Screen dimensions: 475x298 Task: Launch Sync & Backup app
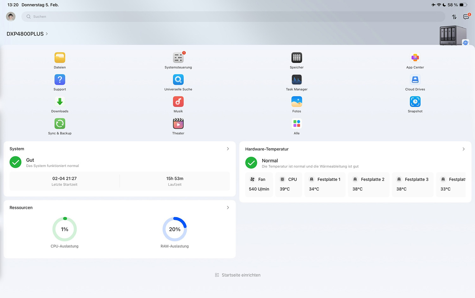60,124
